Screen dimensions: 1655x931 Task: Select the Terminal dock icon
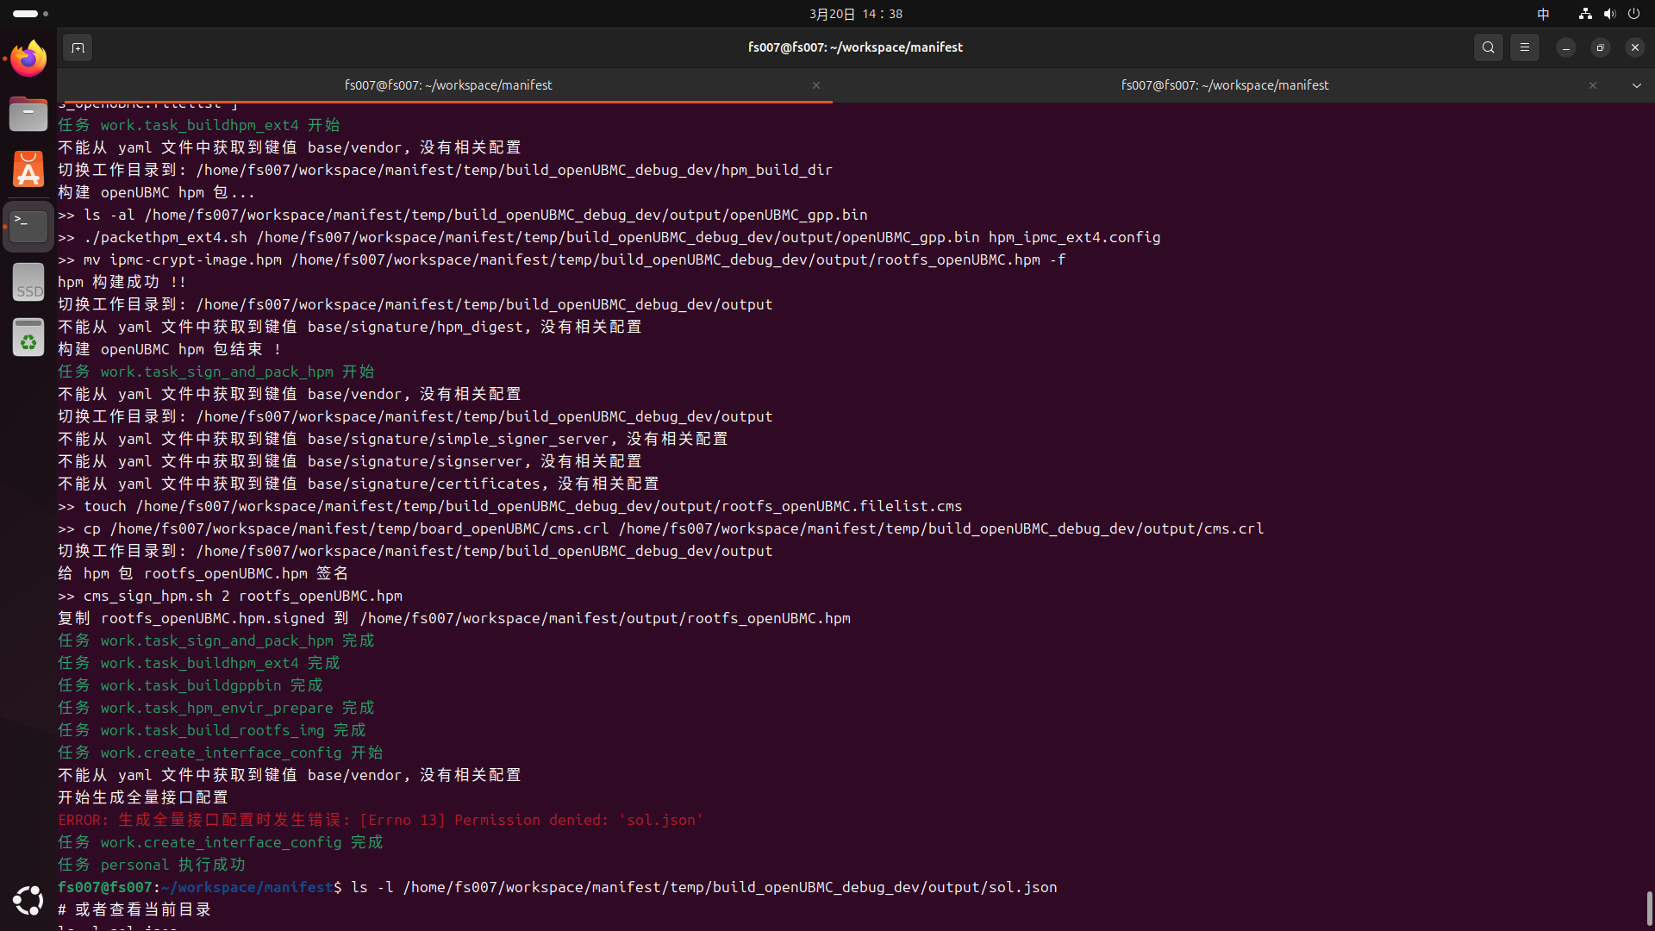pos(28,226)
